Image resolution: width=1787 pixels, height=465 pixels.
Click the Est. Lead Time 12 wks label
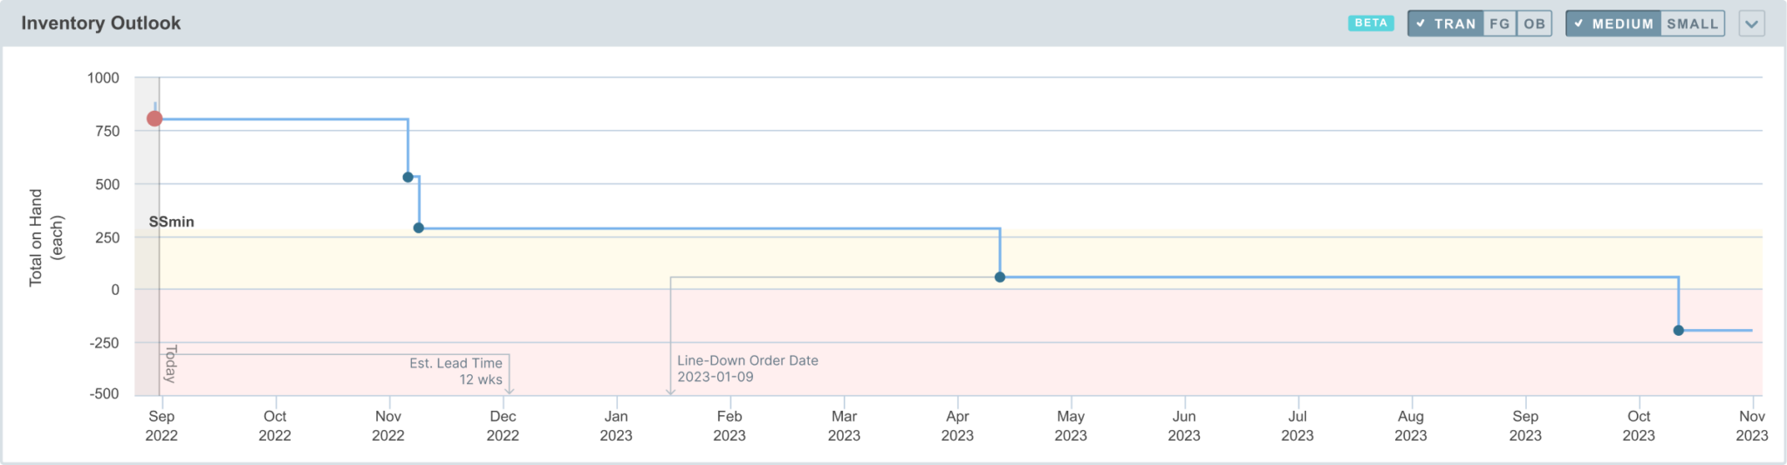tap(456, 371)
